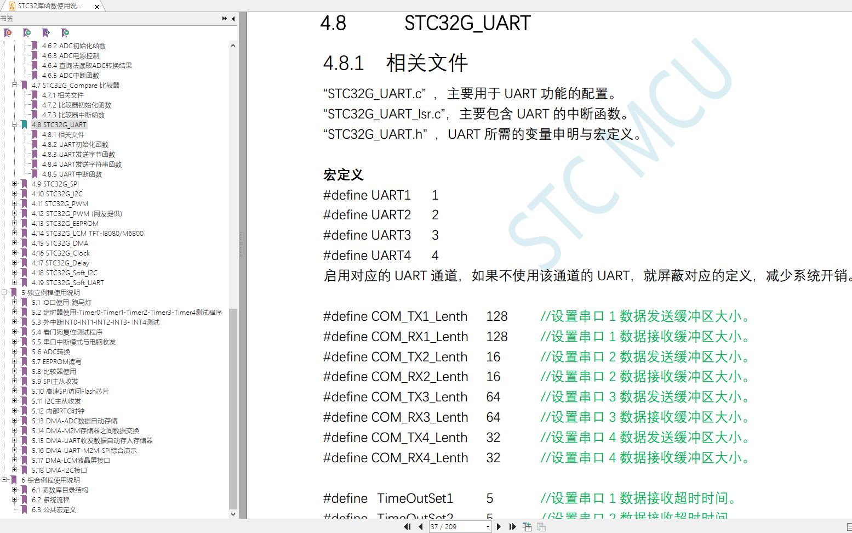
Task: Go to the first page
Action: coord(407,526)
